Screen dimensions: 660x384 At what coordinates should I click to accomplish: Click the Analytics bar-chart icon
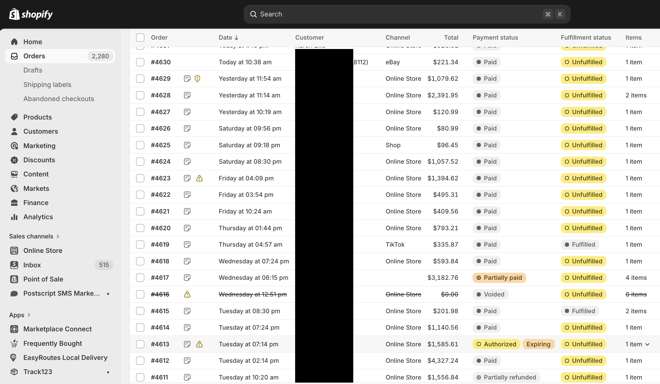click(14, 217)
